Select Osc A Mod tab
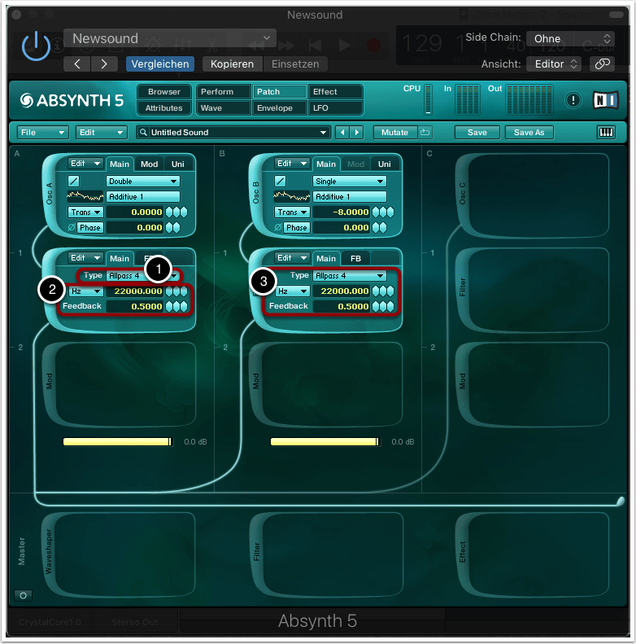 pos(150,164)
